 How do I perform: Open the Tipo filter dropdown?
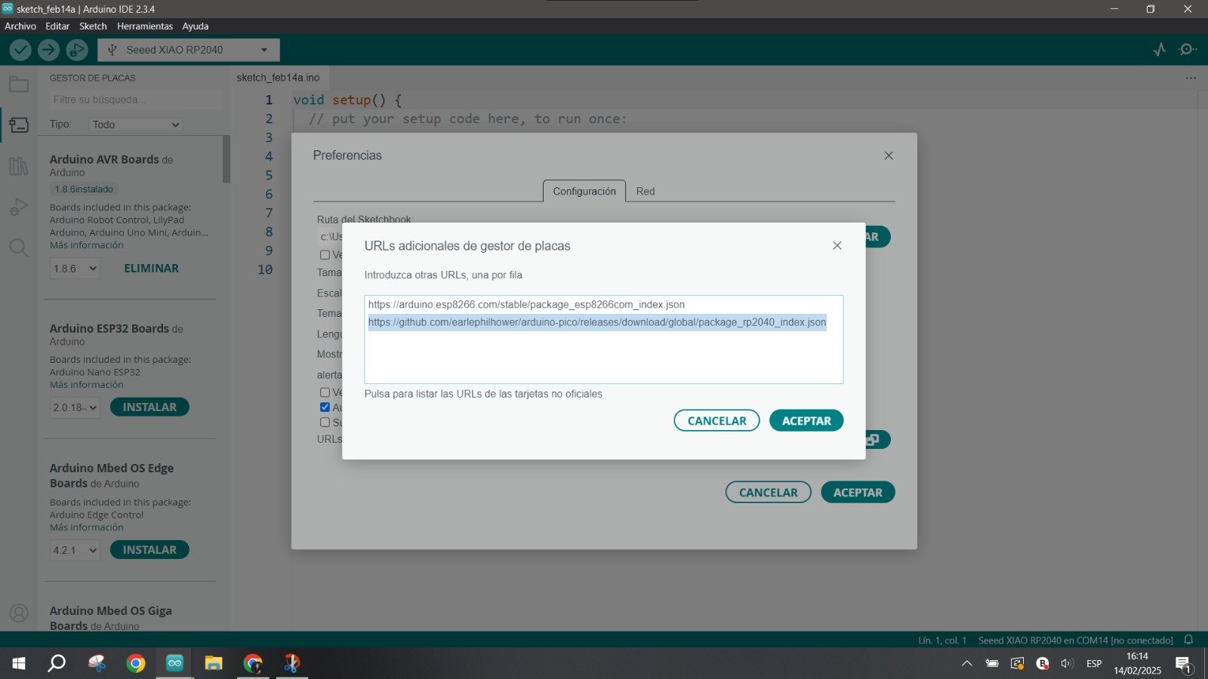point(136,124)
